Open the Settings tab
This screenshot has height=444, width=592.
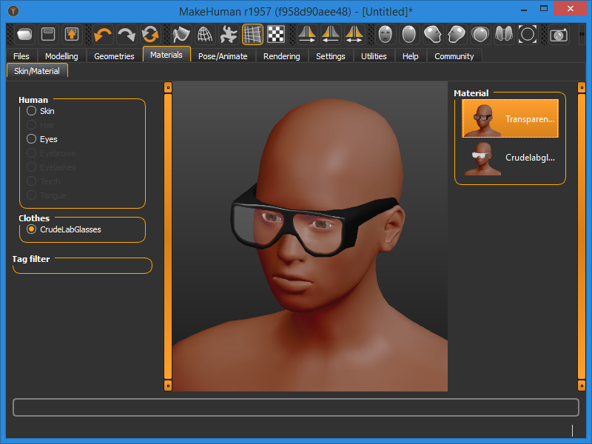click(330, 56)
